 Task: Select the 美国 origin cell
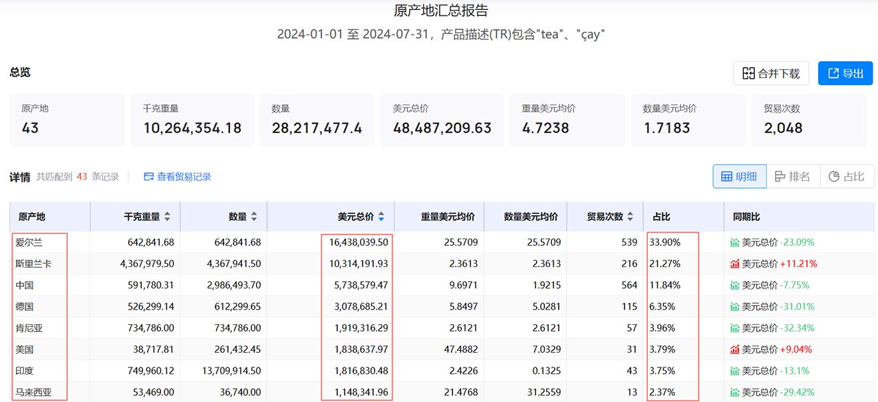(50, 349)
